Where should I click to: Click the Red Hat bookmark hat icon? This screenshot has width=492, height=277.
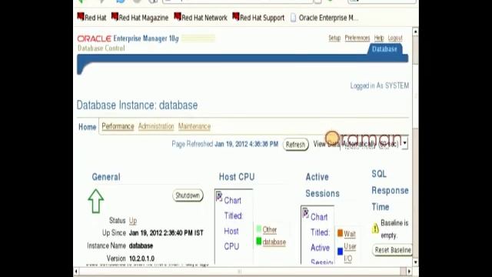[81, 16]
